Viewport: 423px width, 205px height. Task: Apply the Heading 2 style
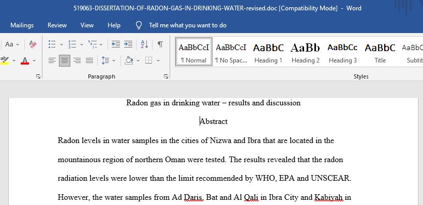point(306,52)
